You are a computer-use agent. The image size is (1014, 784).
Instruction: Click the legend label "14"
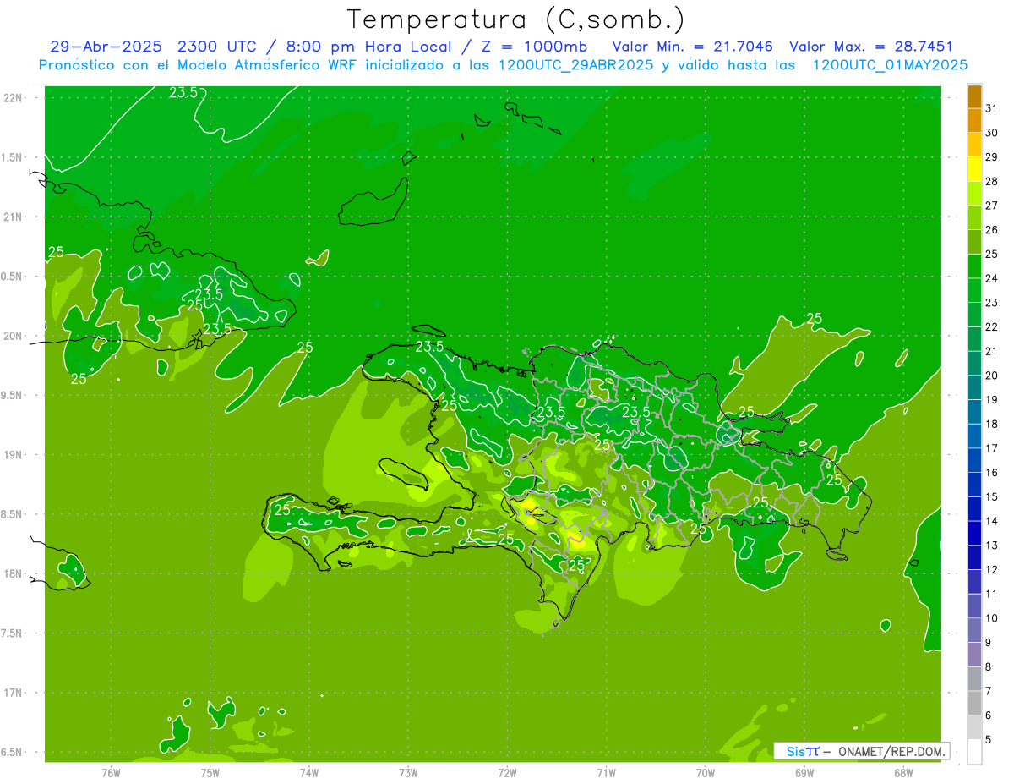(x=992, y=521)
